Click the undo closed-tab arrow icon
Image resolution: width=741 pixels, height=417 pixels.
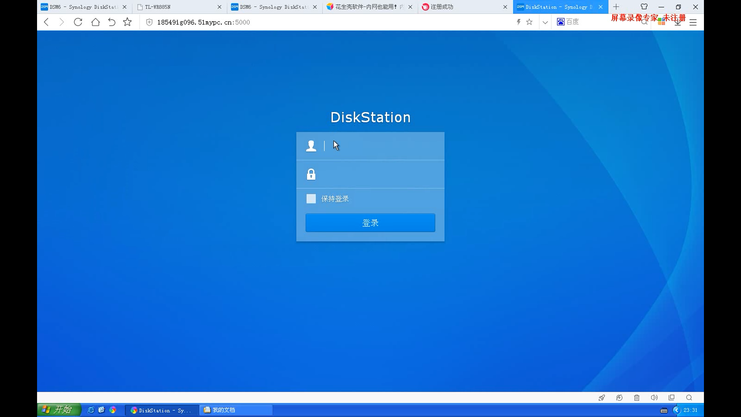(112, 22)
